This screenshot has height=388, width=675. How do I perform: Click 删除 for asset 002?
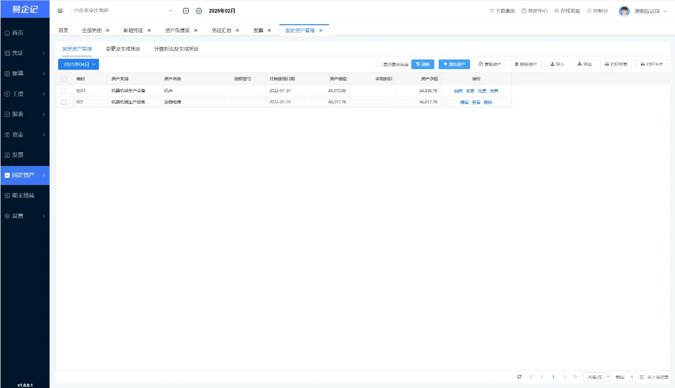(488, 102)
